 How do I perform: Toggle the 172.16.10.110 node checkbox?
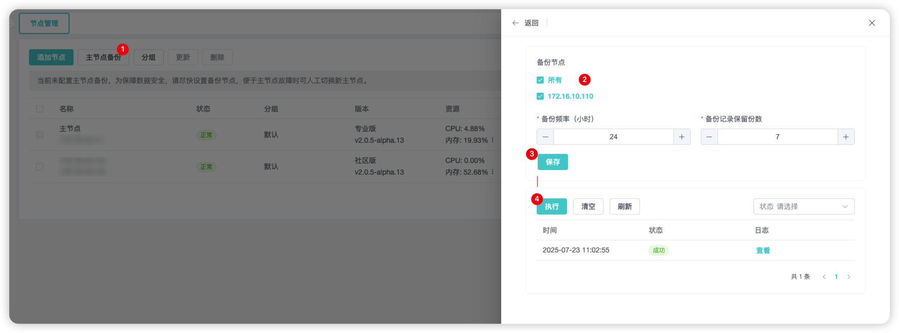click(x=540, y=96)
